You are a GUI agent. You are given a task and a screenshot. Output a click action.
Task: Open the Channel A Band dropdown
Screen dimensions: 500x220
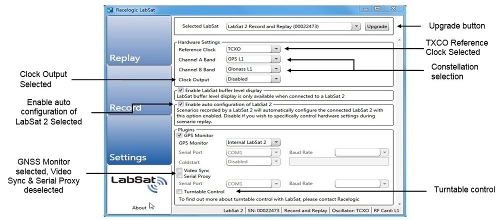(276, 59)
